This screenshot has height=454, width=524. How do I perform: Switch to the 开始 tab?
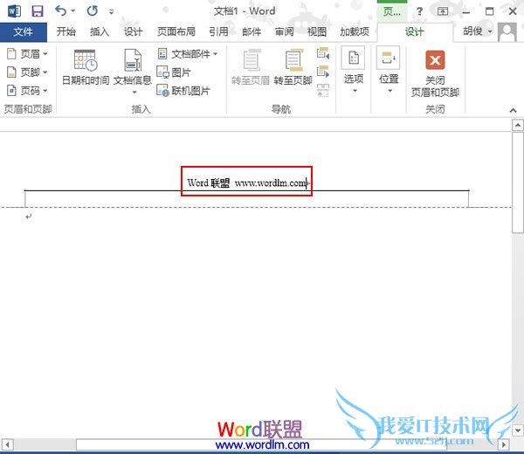click(65, 32)
